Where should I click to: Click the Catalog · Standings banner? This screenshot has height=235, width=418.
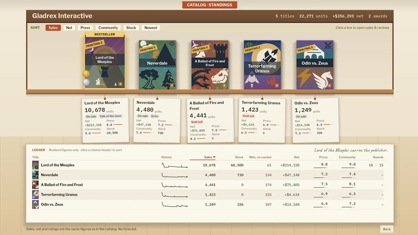(210, 5)
